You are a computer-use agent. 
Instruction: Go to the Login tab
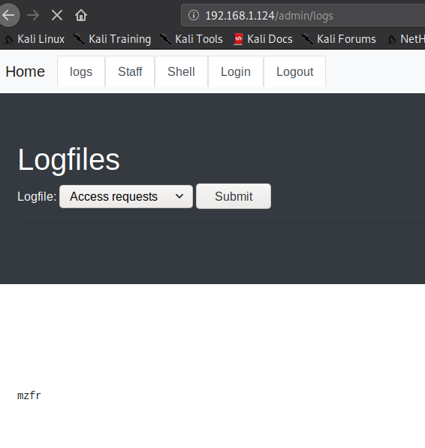click(236, 71)
